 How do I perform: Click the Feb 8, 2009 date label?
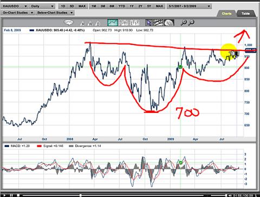click(x=12, y=30)
